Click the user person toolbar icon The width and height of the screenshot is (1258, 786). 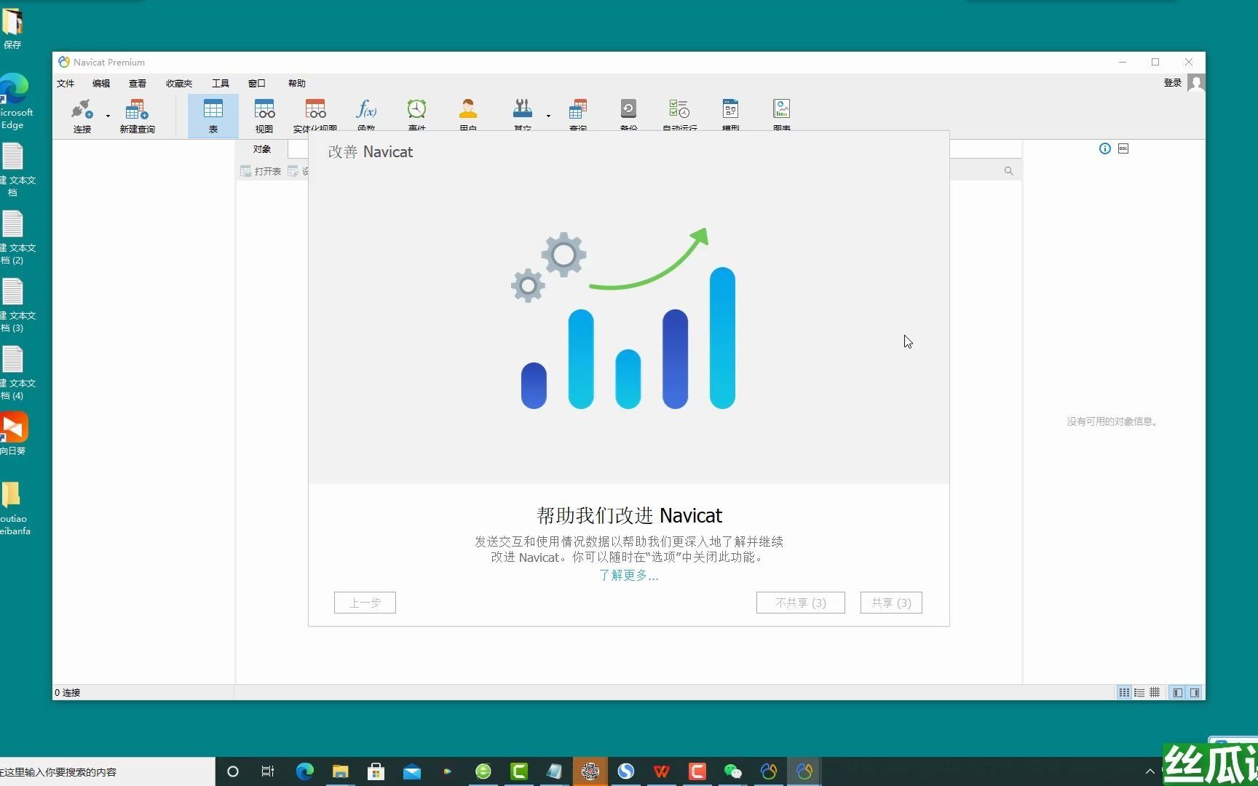point(468,109)
